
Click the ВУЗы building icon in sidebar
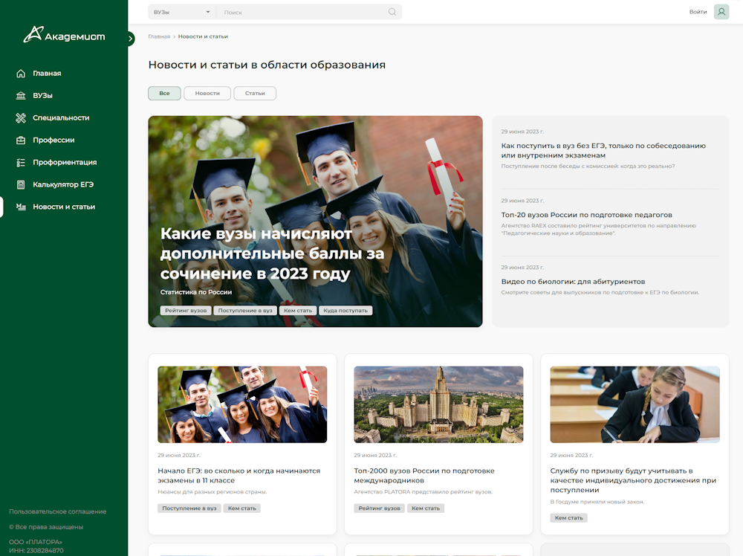21,96
